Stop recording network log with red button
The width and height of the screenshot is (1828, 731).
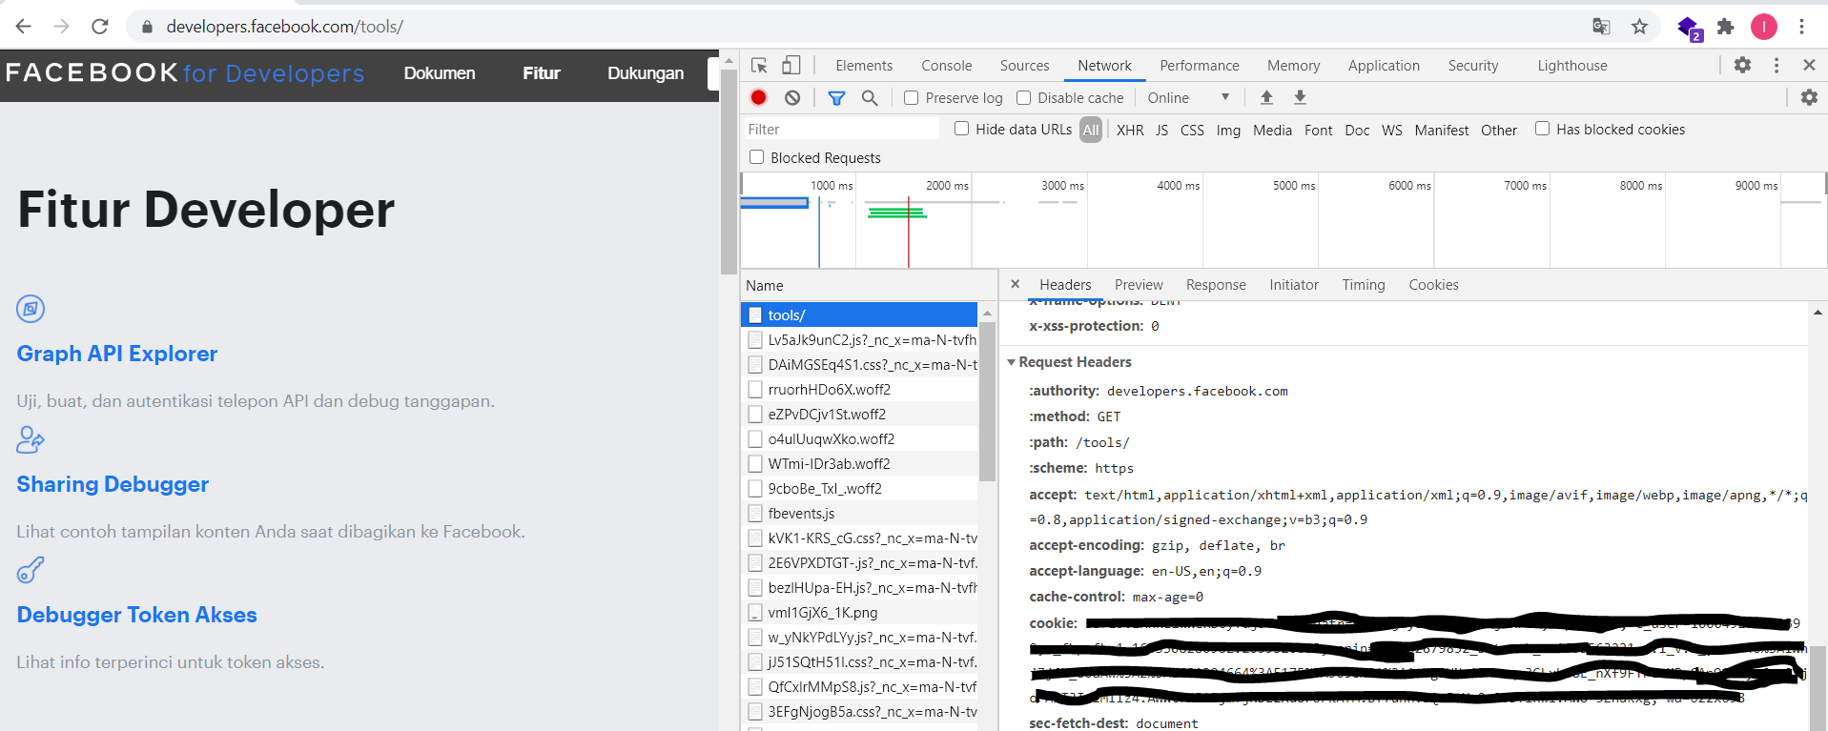tap(758, 97)
